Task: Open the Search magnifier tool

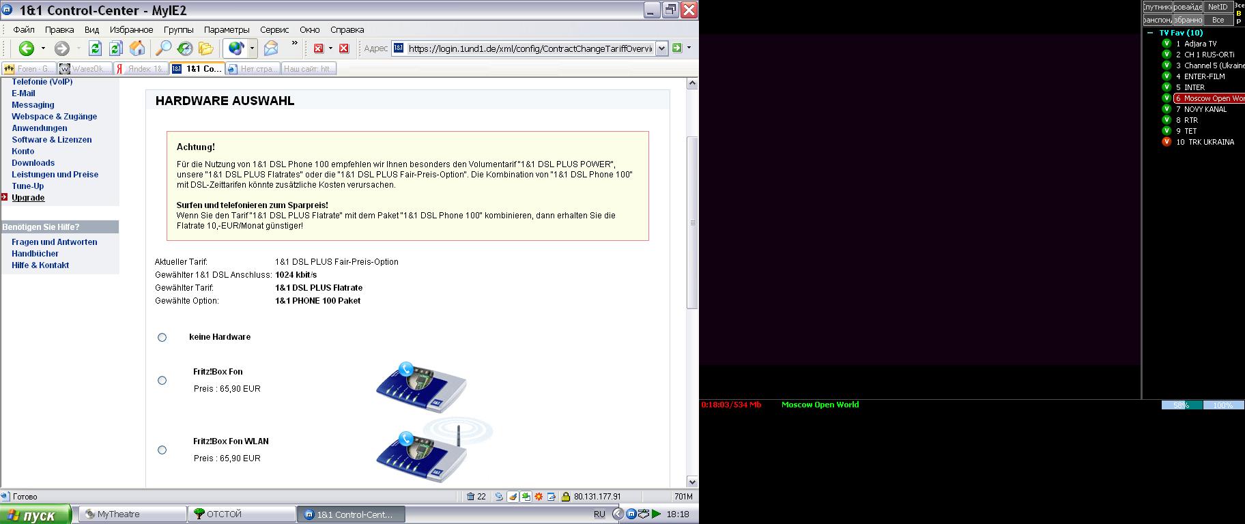Action: click(163, 48)
